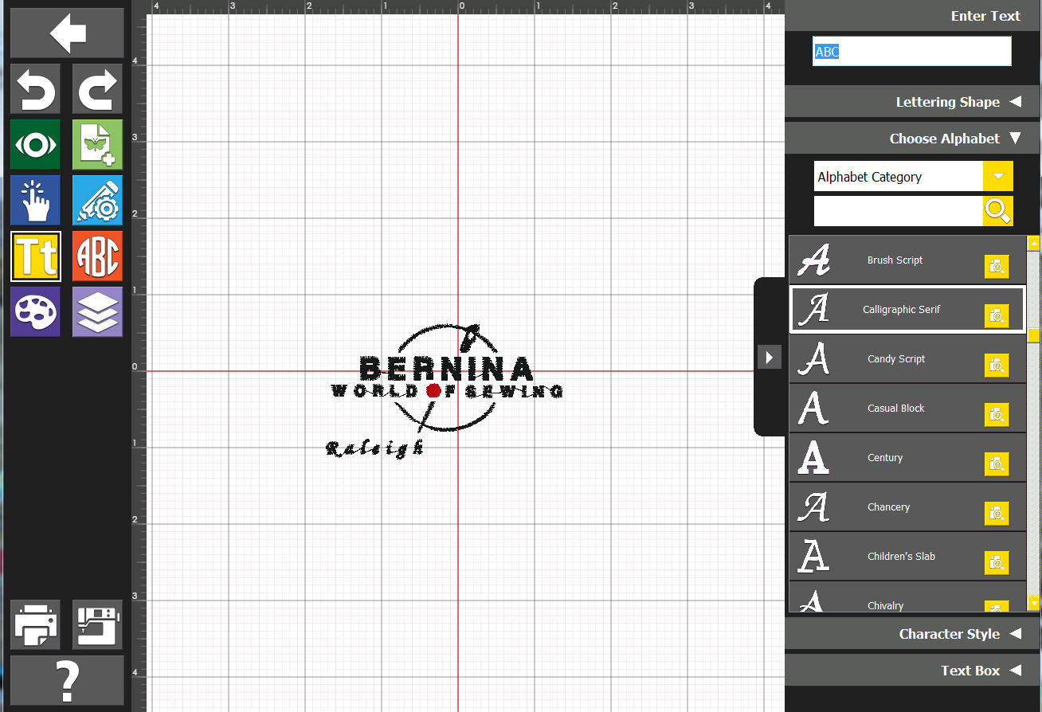Add a new design with butterfly icon
This screenshot has width=1042, height=712.
[97, 145]
